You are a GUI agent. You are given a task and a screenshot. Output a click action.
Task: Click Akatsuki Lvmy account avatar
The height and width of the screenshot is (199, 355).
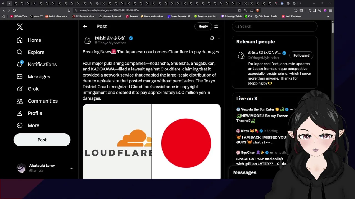coord(21,168)
